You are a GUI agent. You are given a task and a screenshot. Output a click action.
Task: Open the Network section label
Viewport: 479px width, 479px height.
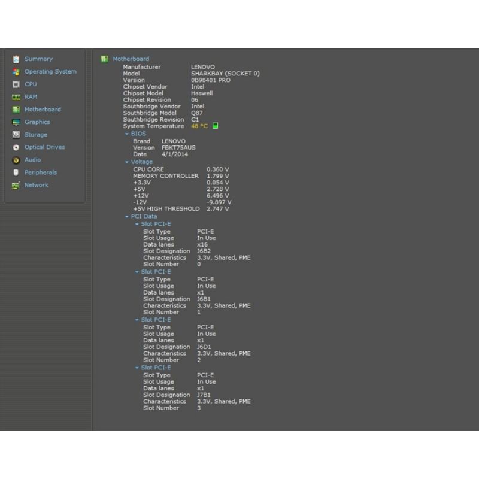(x=36, y=185)
